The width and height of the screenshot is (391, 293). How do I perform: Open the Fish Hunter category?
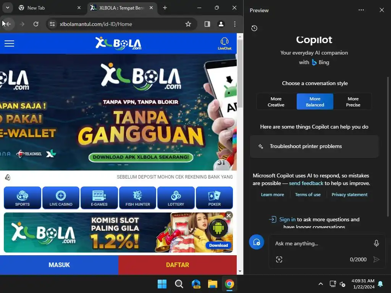click(137, 198)
